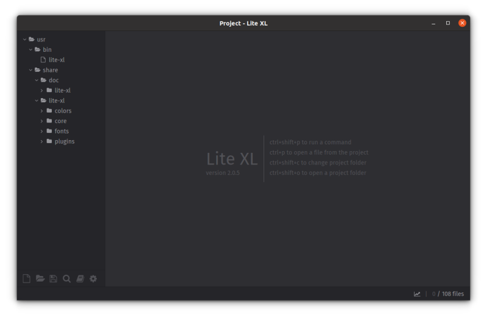487x318 pixels.
Task: Click the core folder icon
Action: [49, 121]
